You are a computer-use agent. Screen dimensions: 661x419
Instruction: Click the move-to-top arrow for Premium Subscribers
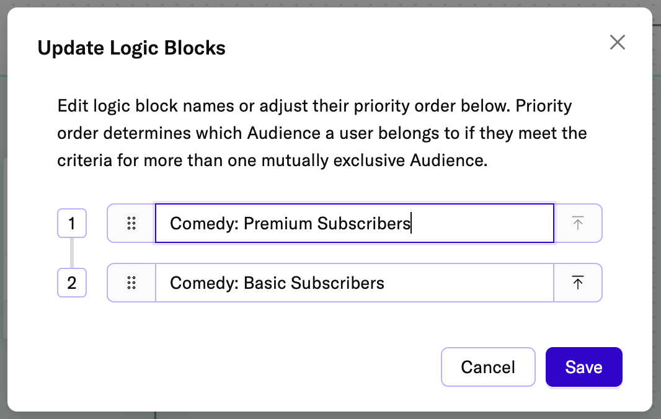(x=577, y=223)
